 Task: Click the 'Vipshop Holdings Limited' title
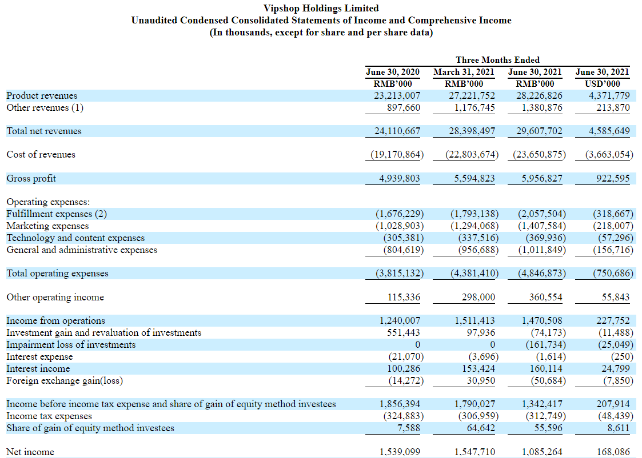[x=321, y=8]
